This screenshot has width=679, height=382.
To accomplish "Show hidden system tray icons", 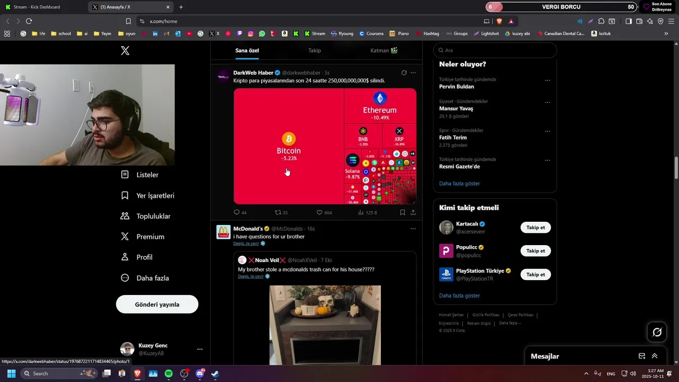I will pyautogui.click(x=586, y=374).
